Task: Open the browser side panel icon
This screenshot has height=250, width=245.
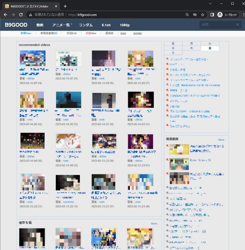Action: point(212,15)
